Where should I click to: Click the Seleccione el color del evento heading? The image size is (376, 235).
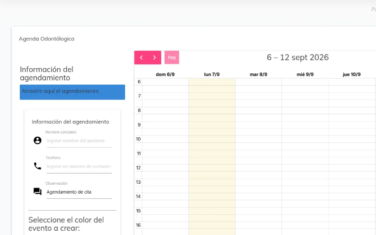(66, 224)
